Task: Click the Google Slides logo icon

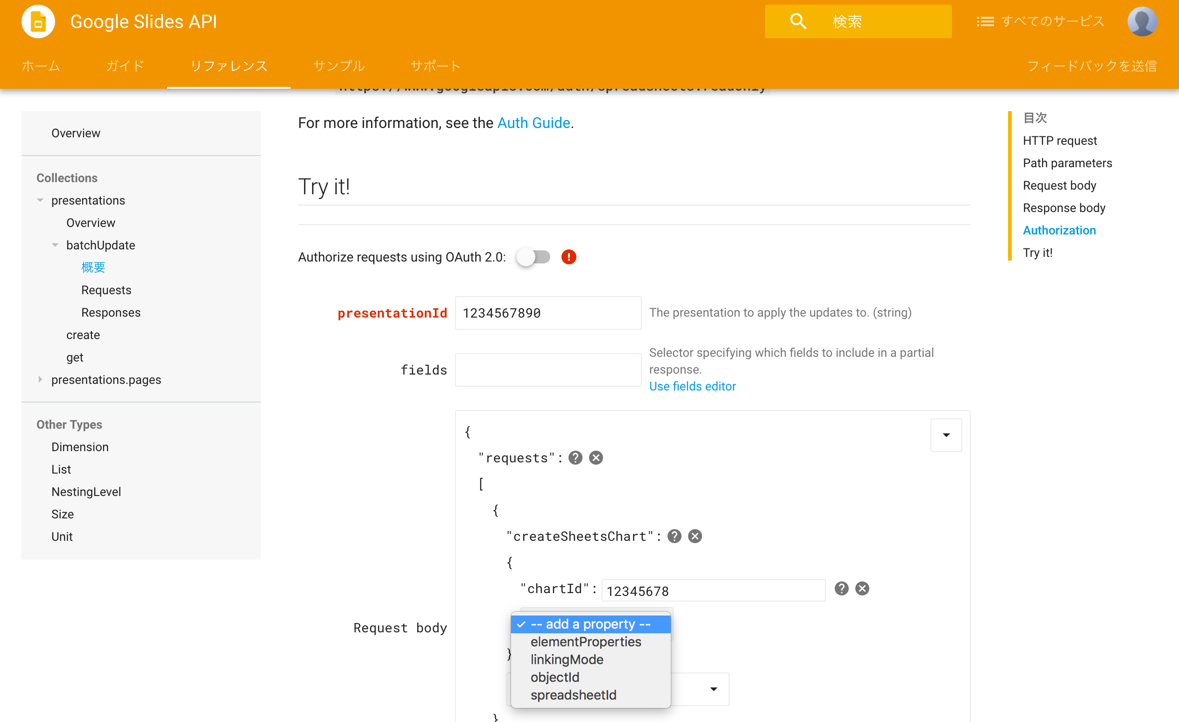Action: pos(38,21)
